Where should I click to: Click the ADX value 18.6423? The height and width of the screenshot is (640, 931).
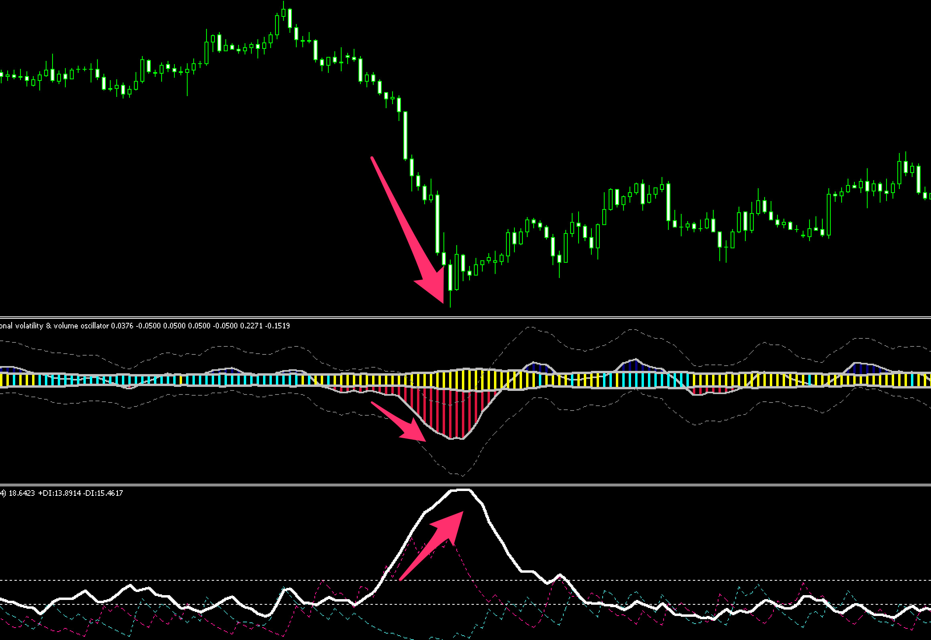22,493
